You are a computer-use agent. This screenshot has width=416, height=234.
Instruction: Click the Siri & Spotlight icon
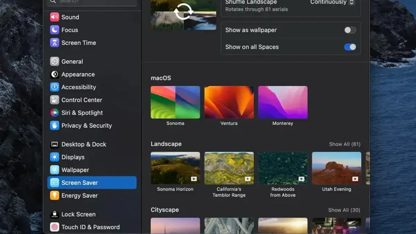pos(54,113)
